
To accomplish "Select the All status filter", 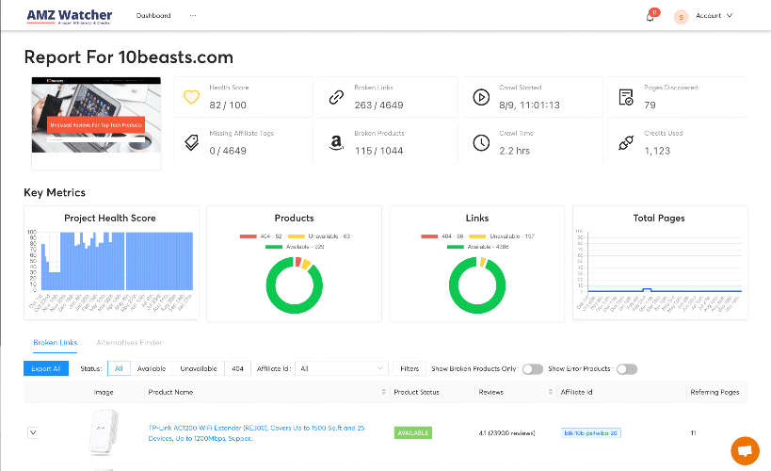I will pos(119,368).
